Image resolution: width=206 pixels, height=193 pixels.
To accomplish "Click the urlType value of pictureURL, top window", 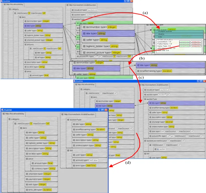I will pos(98,56).
